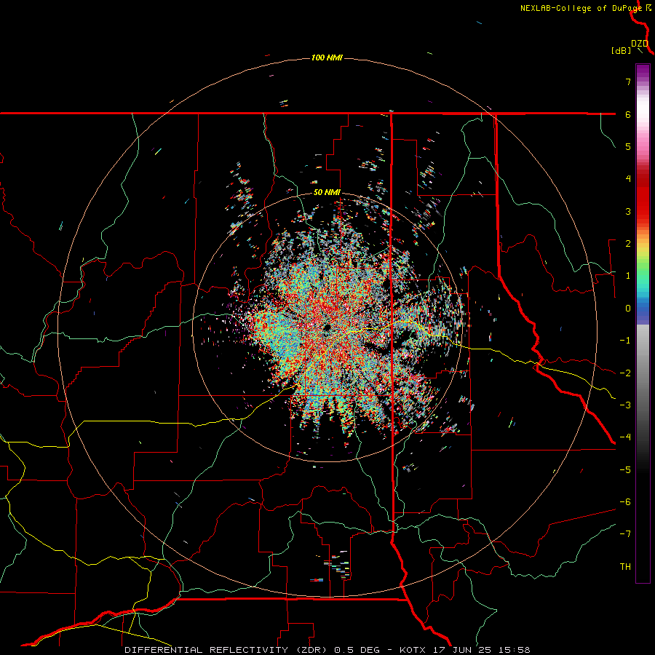This screenshot has height=655, width=655.
Task: Click the TH threshold scale label
Action: (x=625, y=567)
